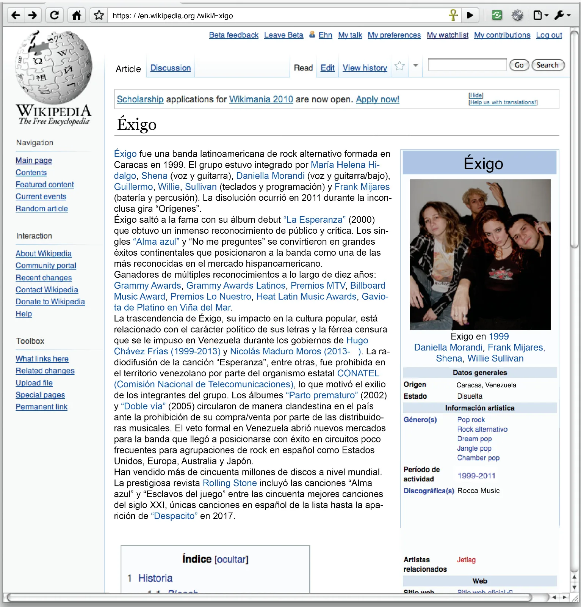Open the wrench tools menu dropdown
The image size is (581, 607).
562,16
